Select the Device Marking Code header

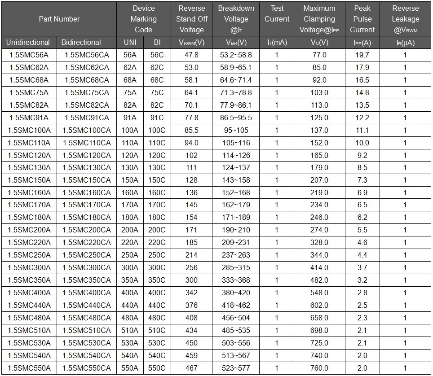pyautogui.click(x=144, y=19)
